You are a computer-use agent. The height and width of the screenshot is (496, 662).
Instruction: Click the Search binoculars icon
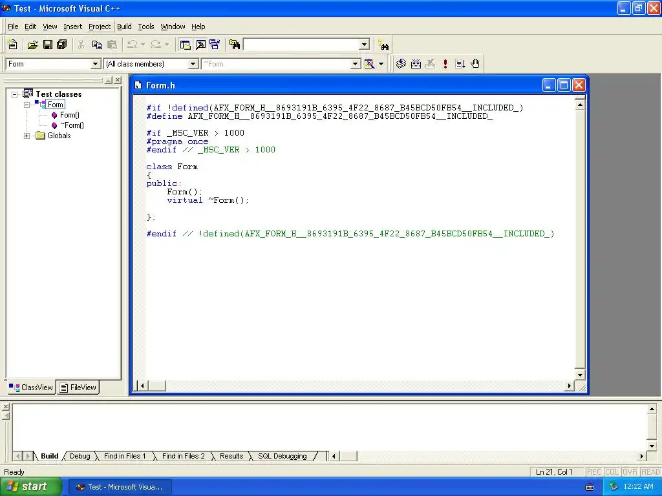[x=384, y=45]
